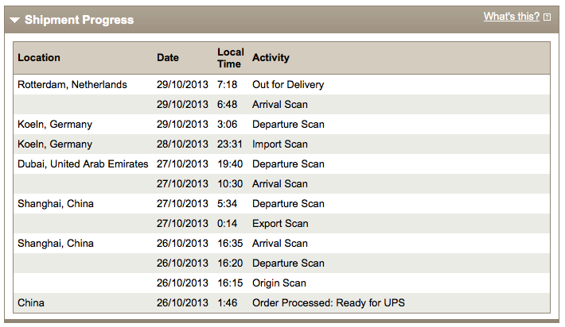
Task: Open the "What's this?" help link
Action: click(512, 17)
